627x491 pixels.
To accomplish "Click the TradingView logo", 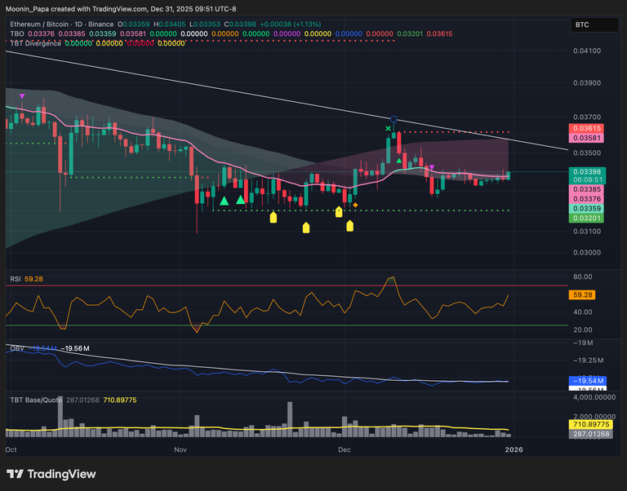I will 51,474.
